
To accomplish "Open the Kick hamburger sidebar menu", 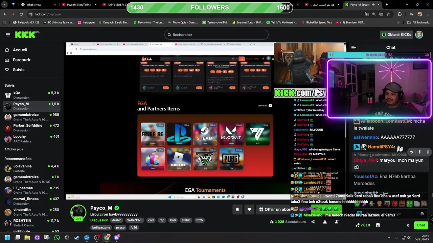I will (x=8, y=35).
